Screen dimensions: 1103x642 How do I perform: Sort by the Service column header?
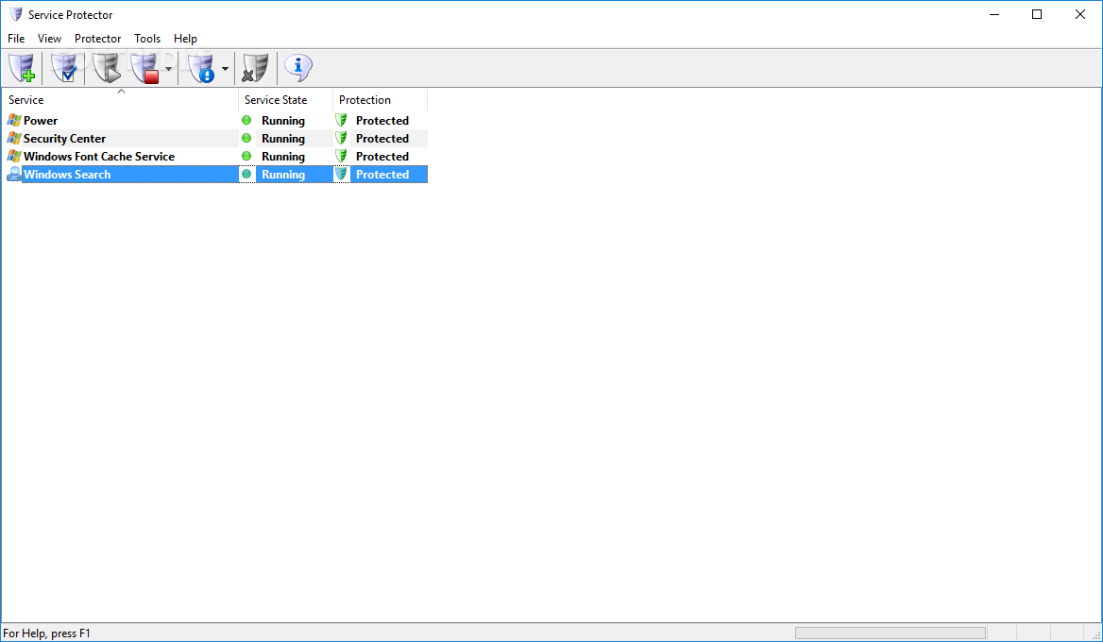pyautogui.click(x=120, y=100)
